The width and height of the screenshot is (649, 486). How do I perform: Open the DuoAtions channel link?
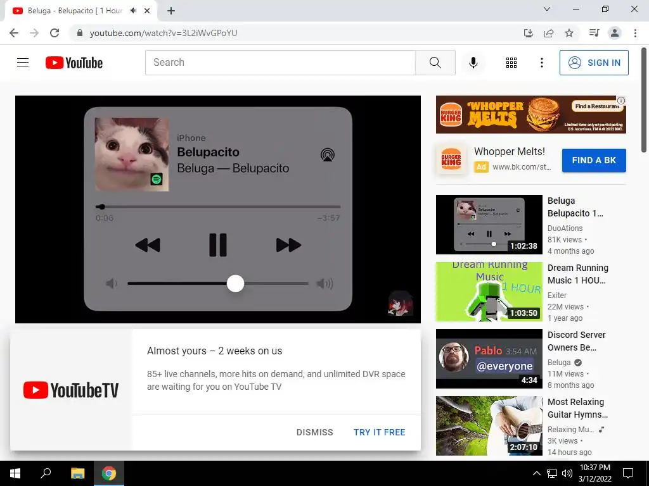[x=565, y=228]
